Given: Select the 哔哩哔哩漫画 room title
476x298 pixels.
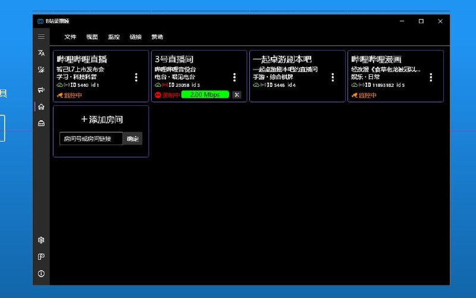Looking at the screenshot, I should [377, 59].
